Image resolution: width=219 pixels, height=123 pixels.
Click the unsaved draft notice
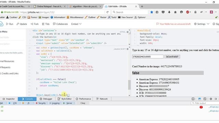pyautogui.click(x=173, y=24)
